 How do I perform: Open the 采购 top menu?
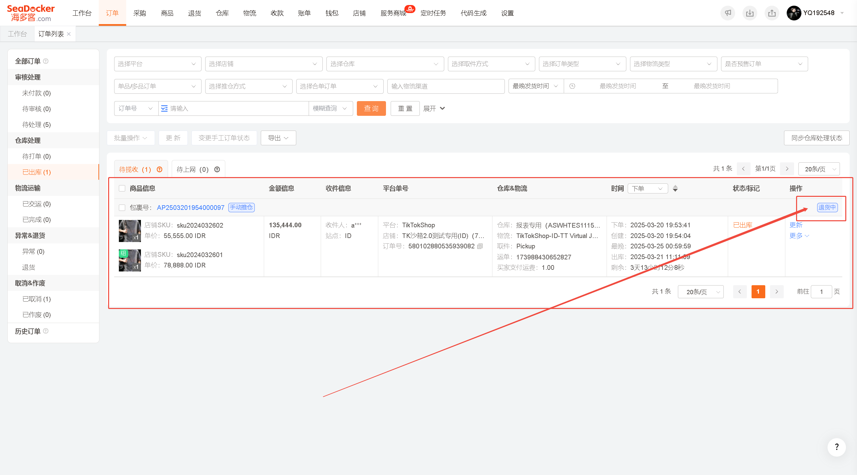[140, 13]
